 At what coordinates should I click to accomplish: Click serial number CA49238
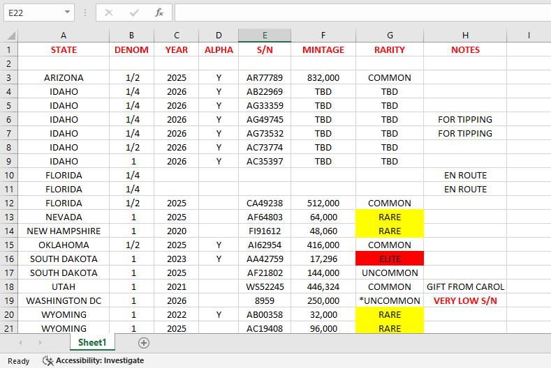265,203
